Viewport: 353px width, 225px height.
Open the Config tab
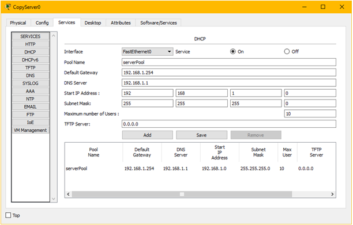pos(42,23)
